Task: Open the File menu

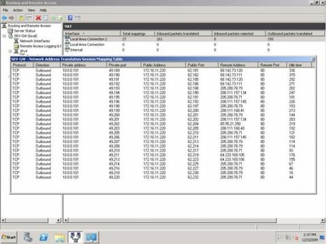Action: pos(5,10)
